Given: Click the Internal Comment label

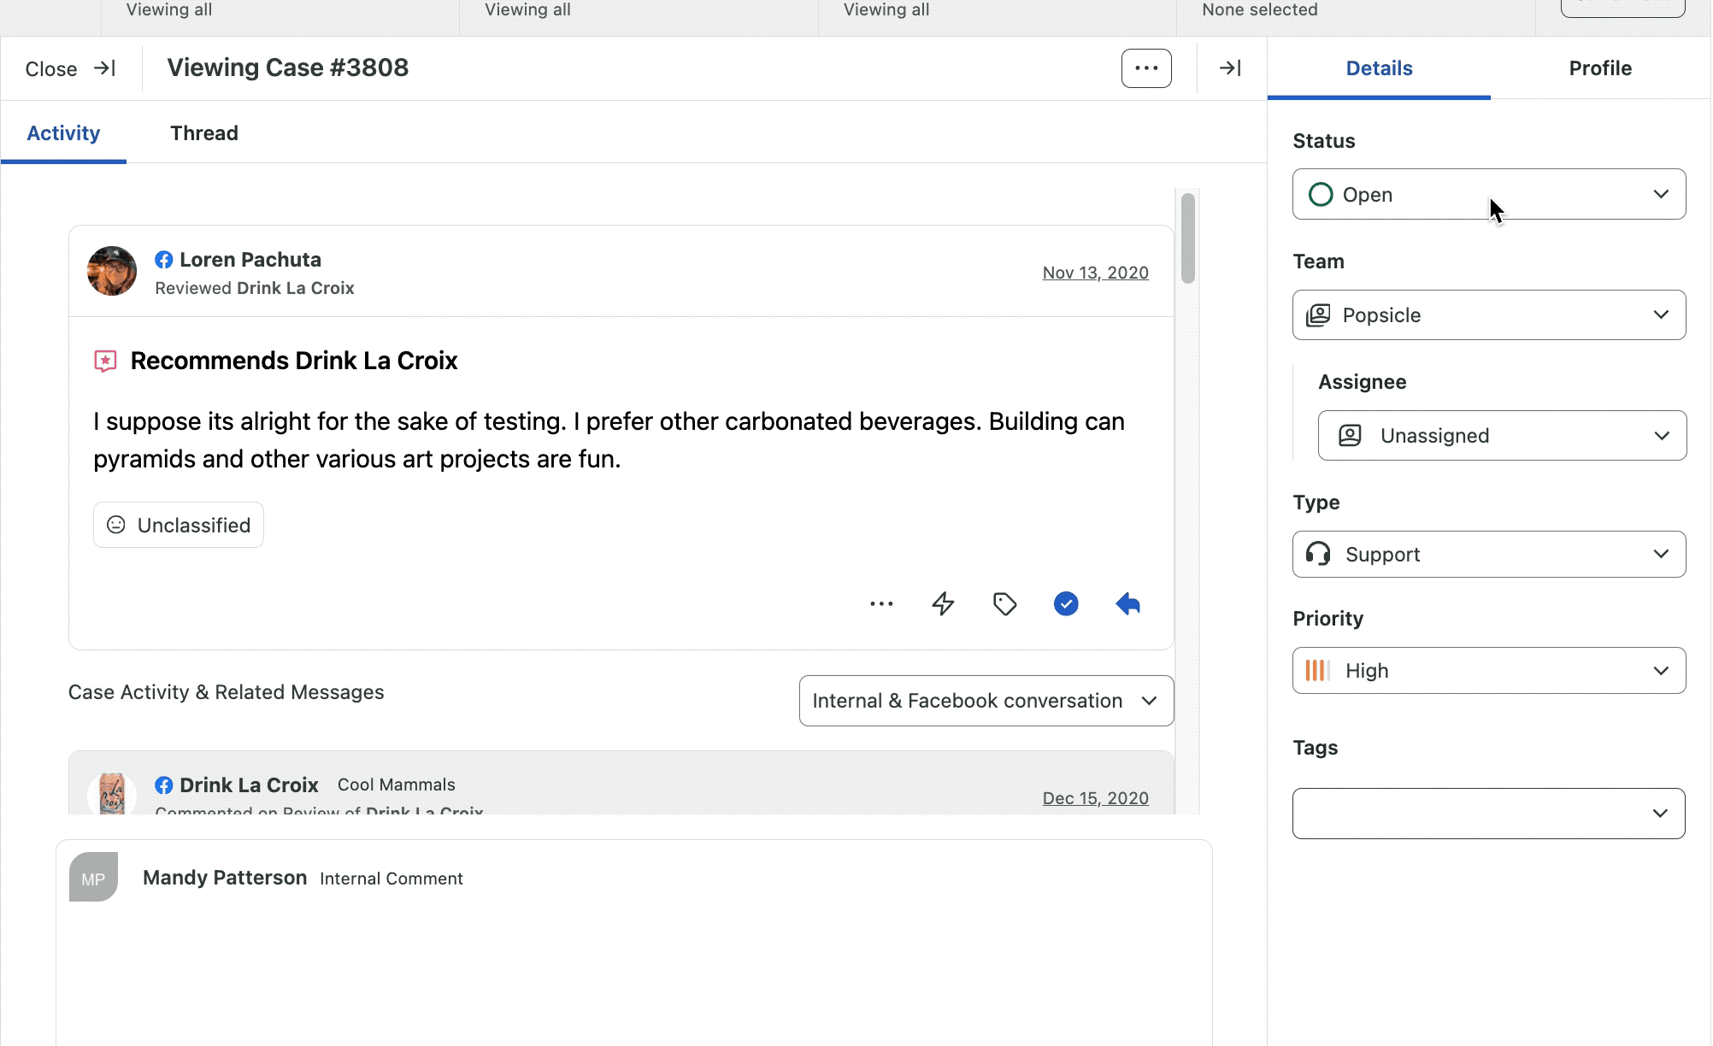Looking at the screenshot, I should point(391,879).
